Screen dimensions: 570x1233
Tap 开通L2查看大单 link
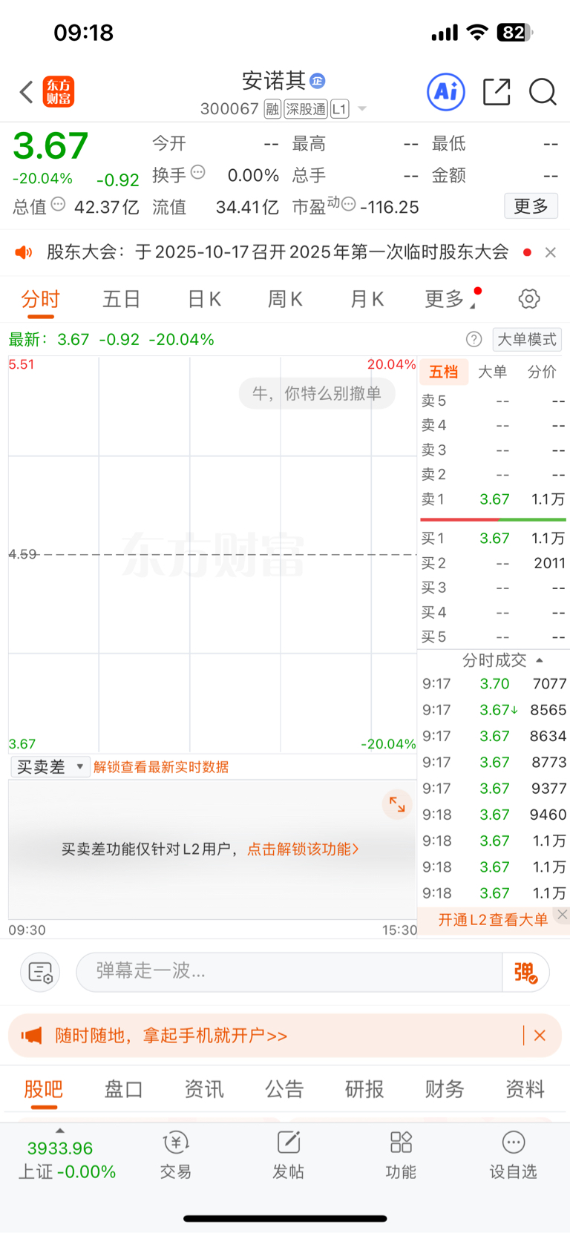[493, 920]
